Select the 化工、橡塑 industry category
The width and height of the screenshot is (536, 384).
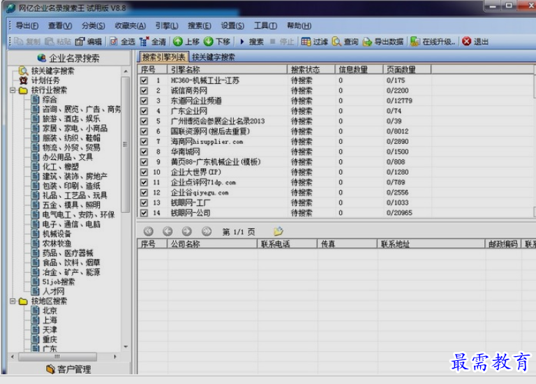pos(61,167)
